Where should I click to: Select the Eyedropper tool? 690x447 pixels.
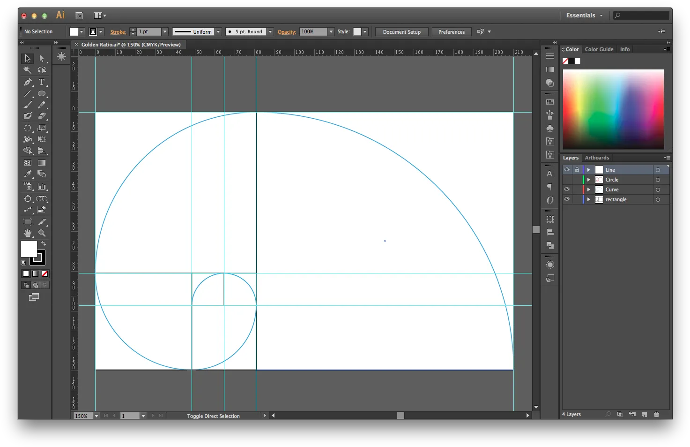(x=28, y=174)
